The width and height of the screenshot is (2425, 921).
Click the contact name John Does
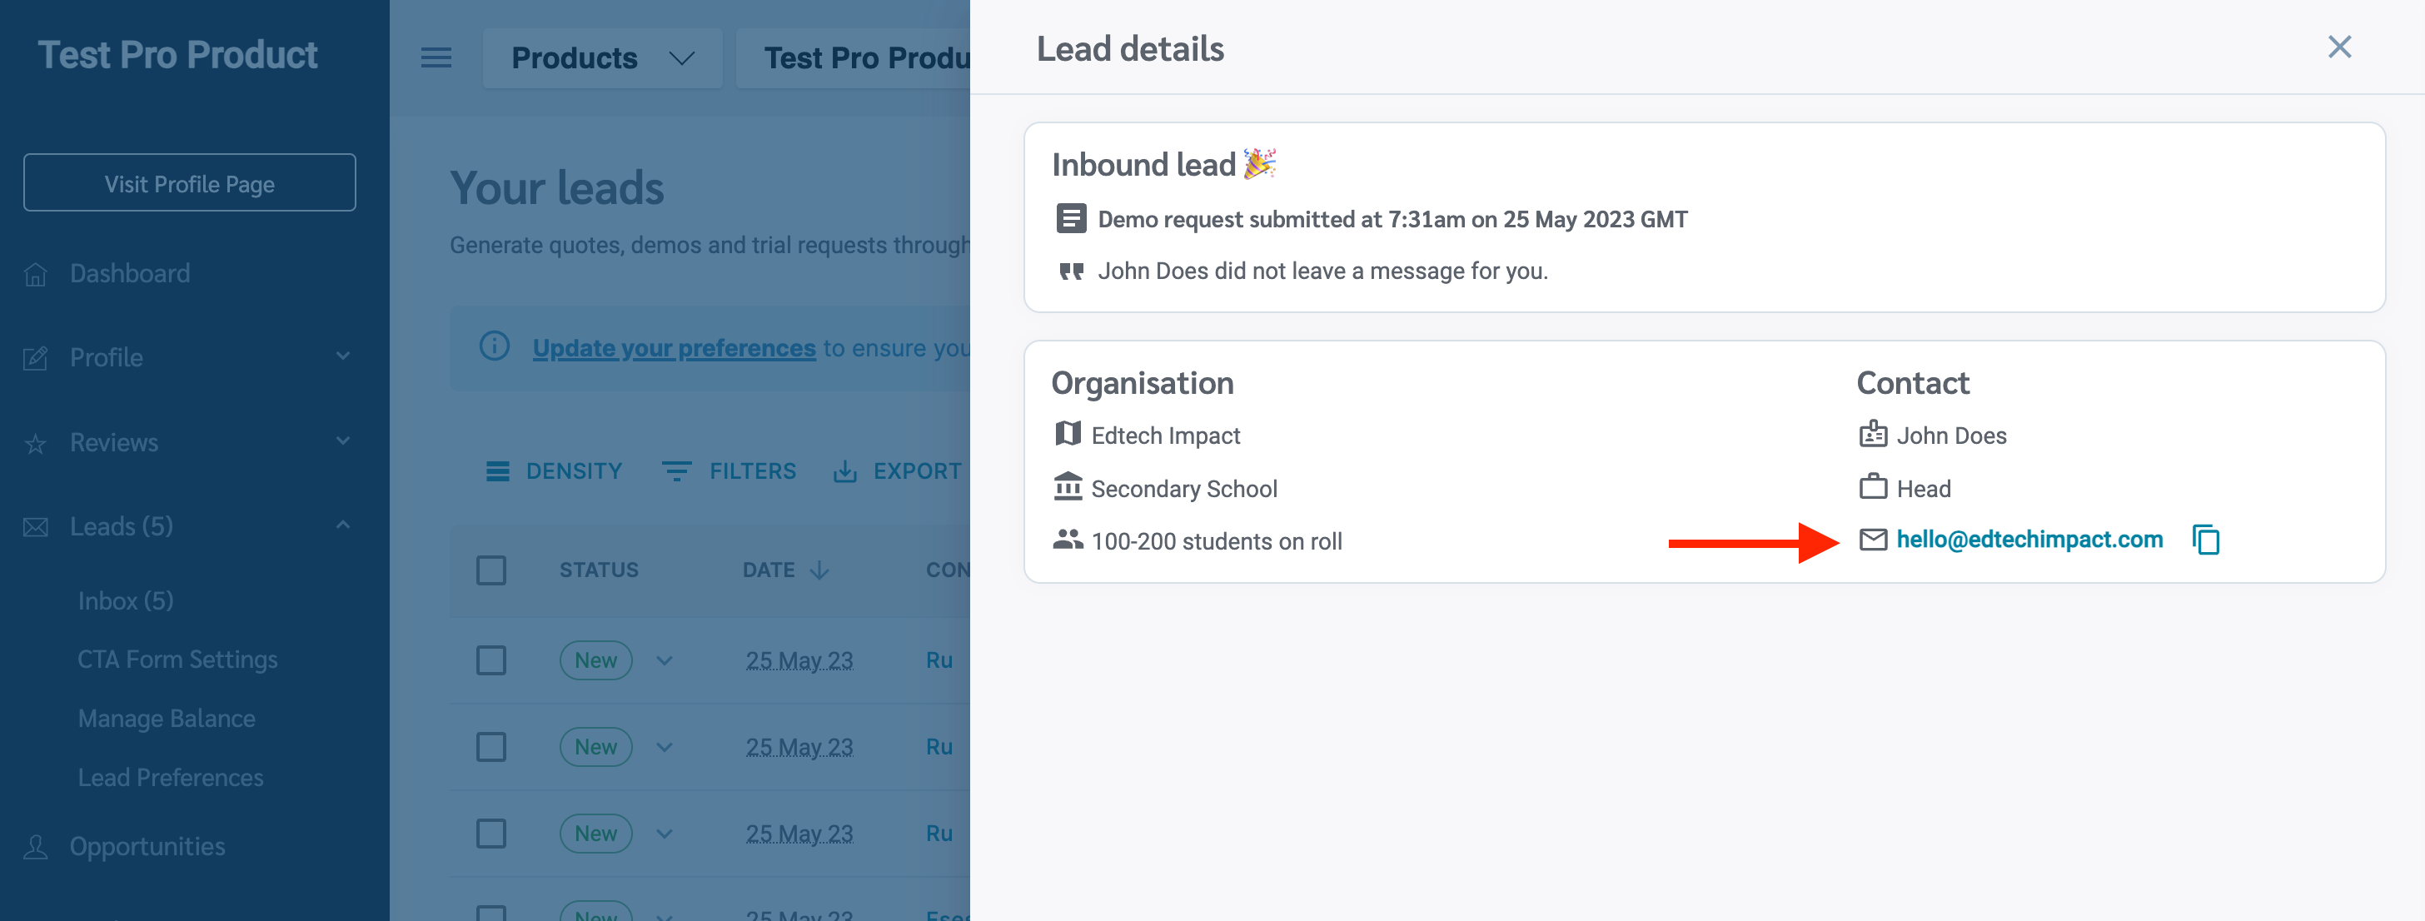[x=1951, y=435]
